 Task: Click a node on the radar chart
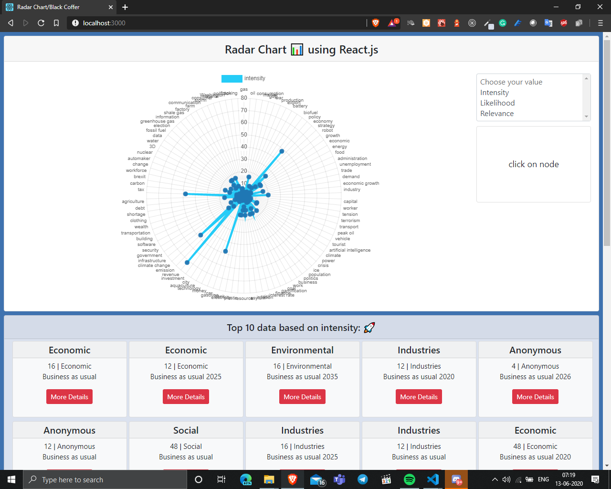(282, 151)
